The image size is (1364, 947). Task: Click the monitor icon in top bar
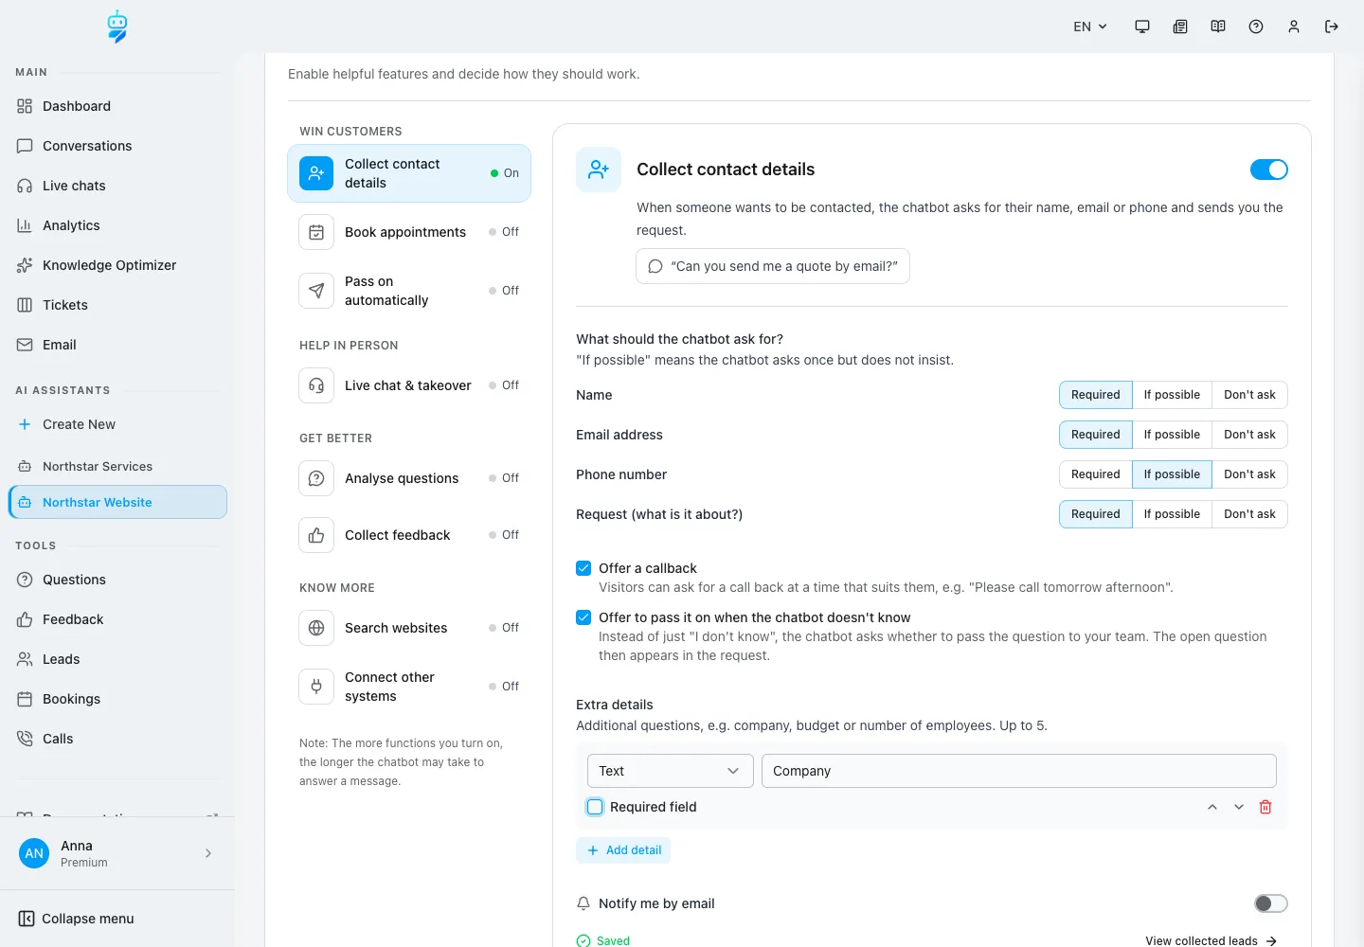point(1142,27)
